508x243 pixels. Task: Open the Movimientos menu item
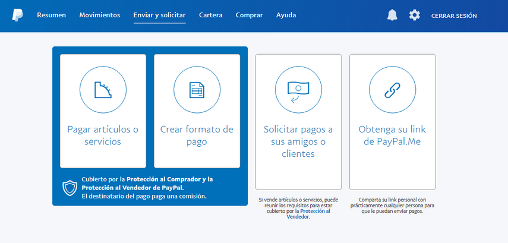[100, 15]
